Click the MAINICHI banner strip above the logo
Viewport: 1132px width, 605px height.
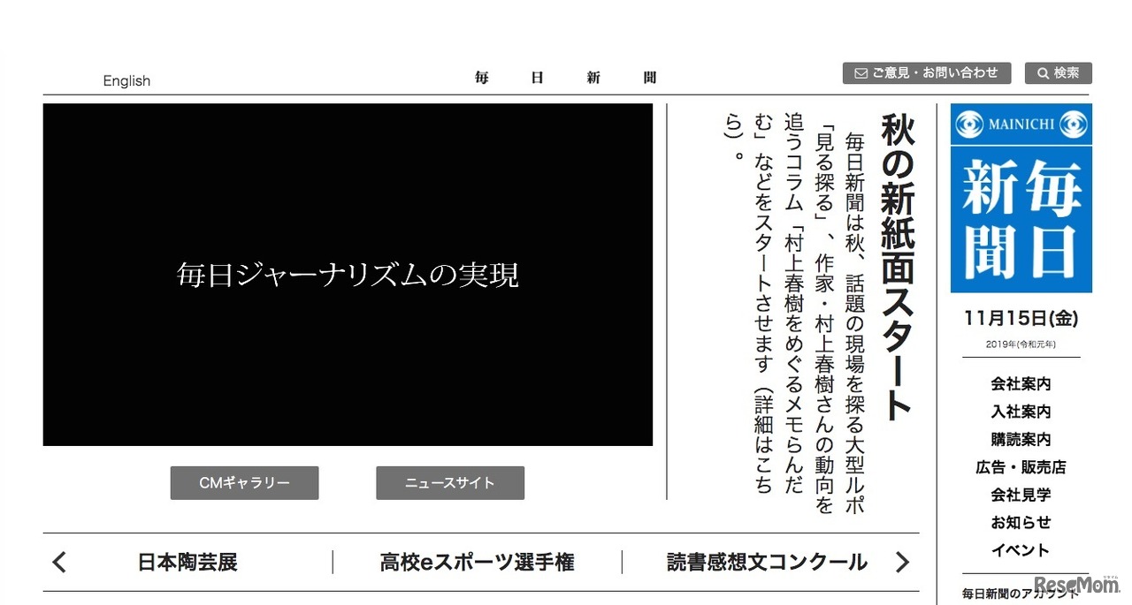(x=1021, y=124)
